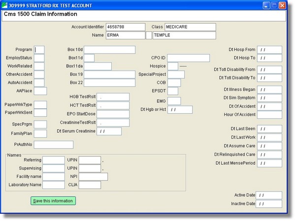Select the EPSDT box

pos(173,91)
